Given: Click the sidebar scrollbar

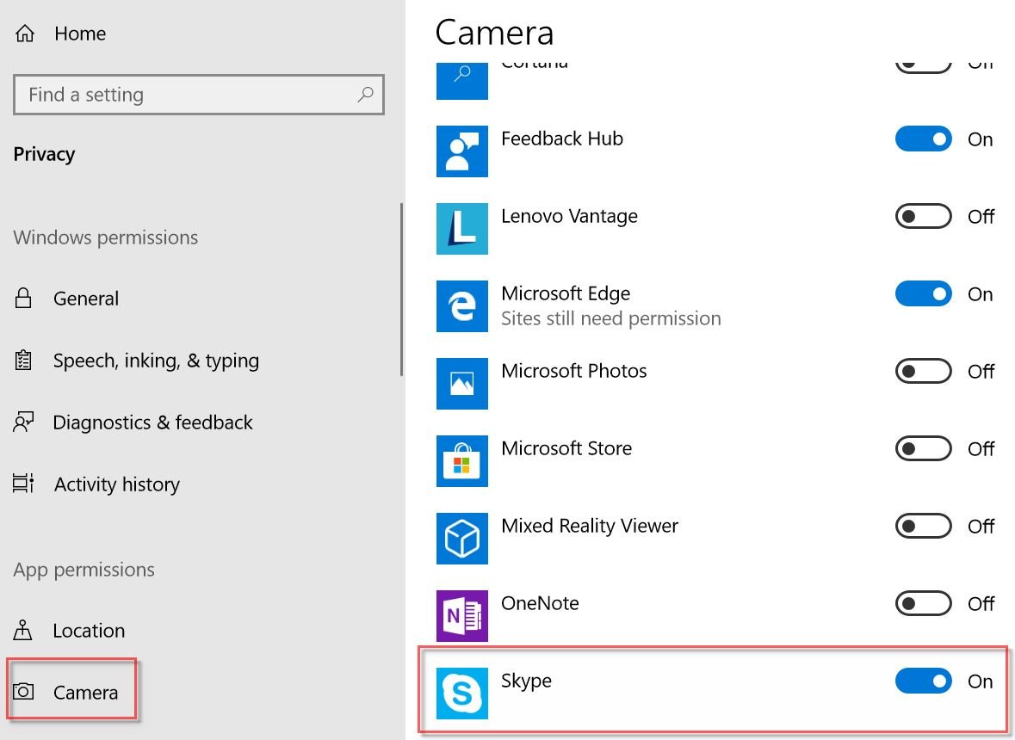Looking at the screenshot, I should pos(401,289).
